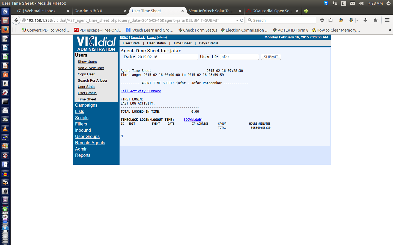Close the User Time Sheet tab
Image resolution: width=393 pixels, height=245 pixels.
183,11
